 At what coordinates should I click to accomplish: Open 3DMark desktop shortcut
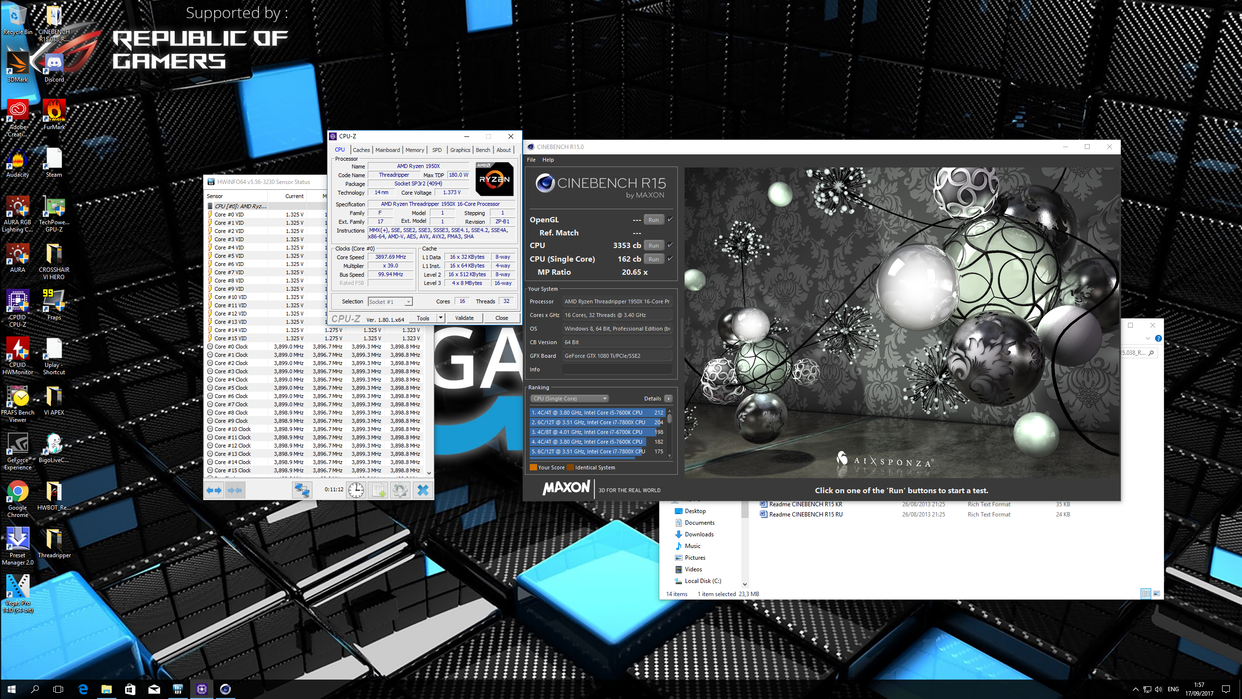coord(18,67)
